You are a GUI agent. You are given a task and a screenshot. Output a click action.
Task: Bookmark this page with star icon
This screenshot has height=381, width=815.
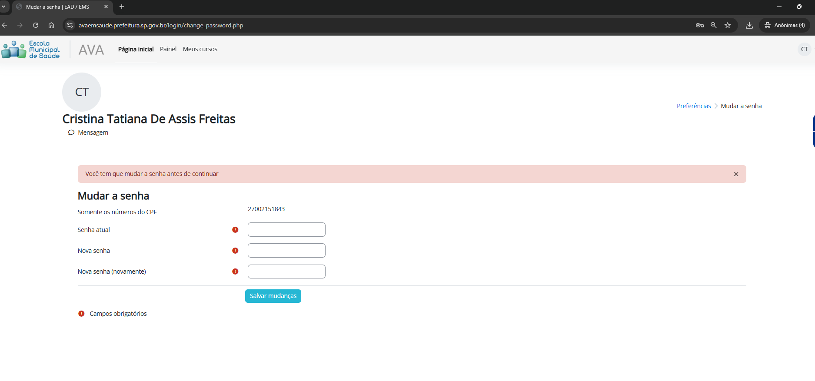pos(728,25)
